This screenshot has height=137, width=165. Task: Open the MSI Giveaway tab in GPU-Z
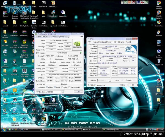(65, 37)
